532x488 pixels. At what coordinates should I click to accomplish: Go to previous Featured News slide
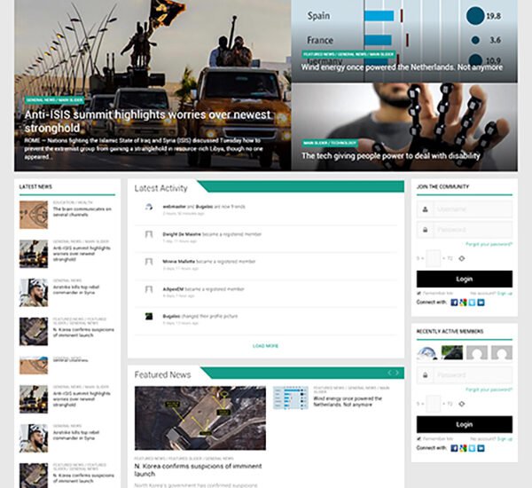pos(387,373)
